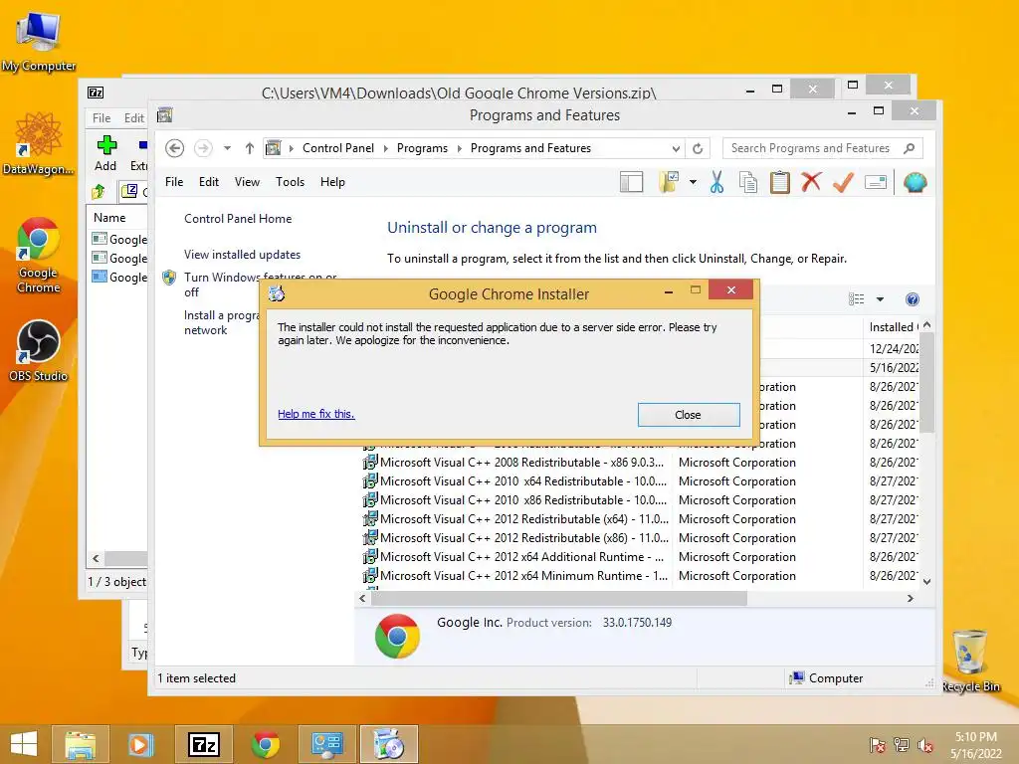Open the Tools menu

[x=290, y=182]
